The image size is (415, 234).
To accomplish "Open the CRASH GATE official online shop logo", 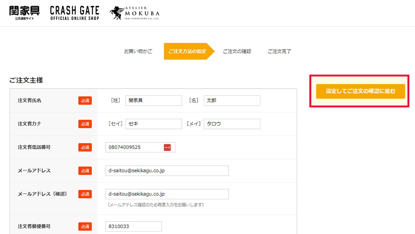I will pos(74,13).
